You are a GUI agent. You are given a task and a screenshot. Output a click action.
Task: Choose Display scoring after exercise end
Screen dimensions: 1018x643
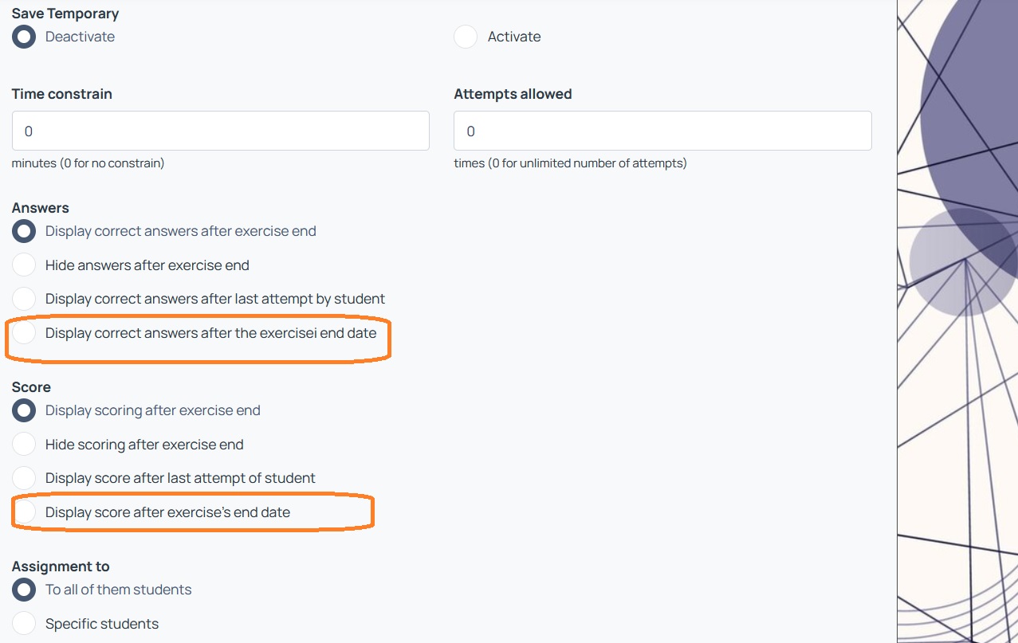coord(24,410)
